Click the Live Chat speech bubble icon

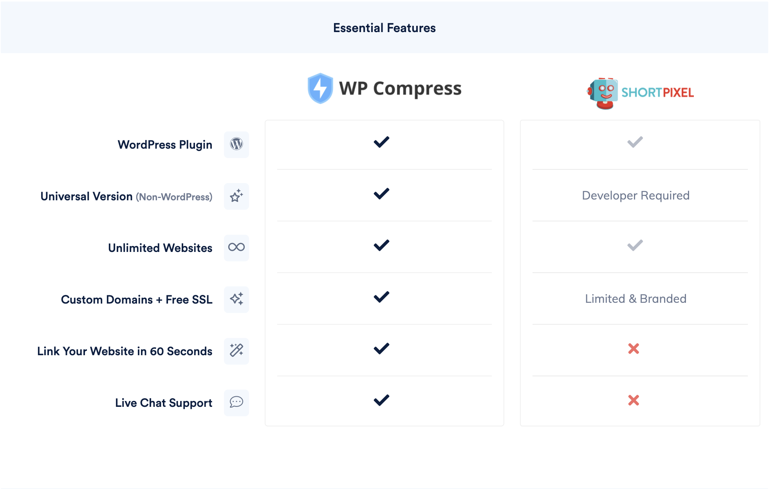click(236, 402)
